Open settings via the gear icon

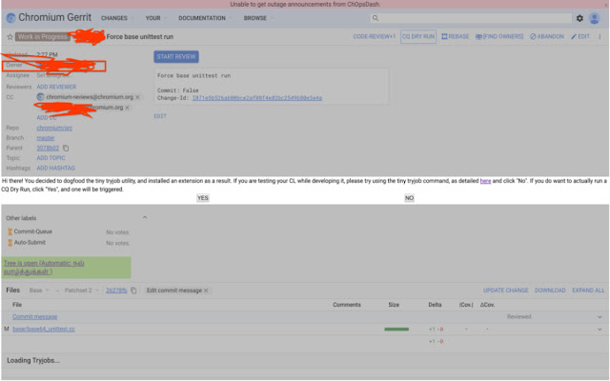(579, 18)
